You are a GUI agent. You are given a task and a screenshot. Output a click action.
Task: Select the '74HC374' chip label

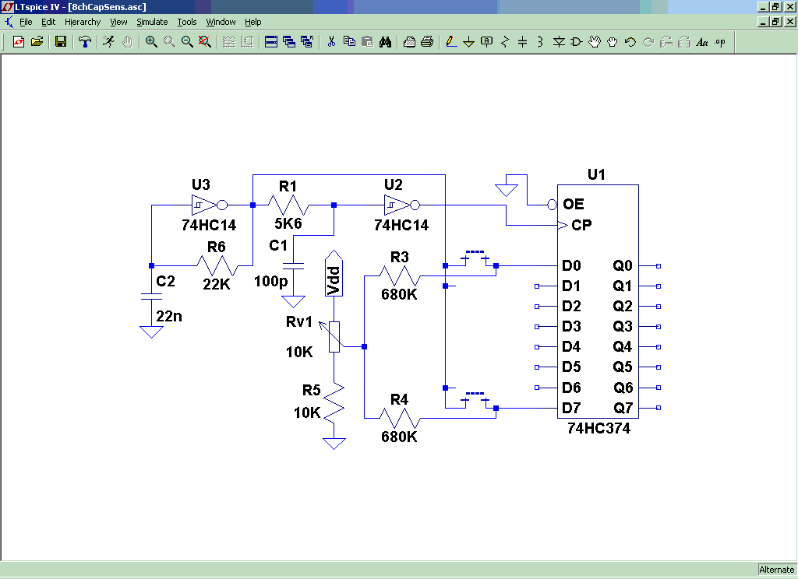click(x=598, y=429)
